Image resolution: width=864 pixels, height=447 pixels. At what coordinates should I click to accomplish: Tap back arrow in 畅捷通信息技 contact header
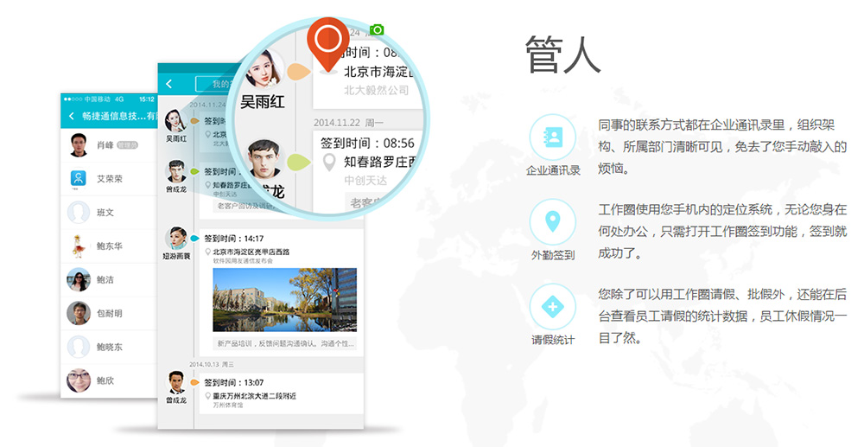pyautogui.click(x=71, y=116)
